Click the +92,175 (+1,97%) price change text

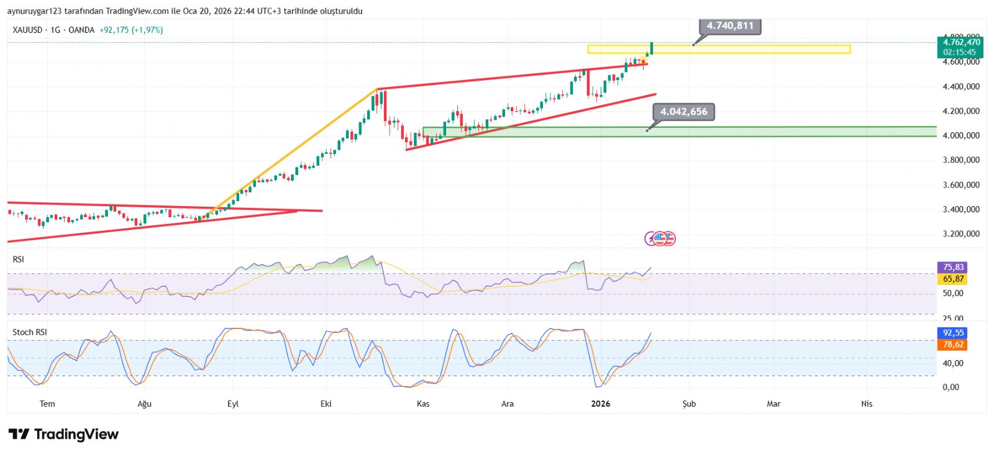tap(131, 30)
